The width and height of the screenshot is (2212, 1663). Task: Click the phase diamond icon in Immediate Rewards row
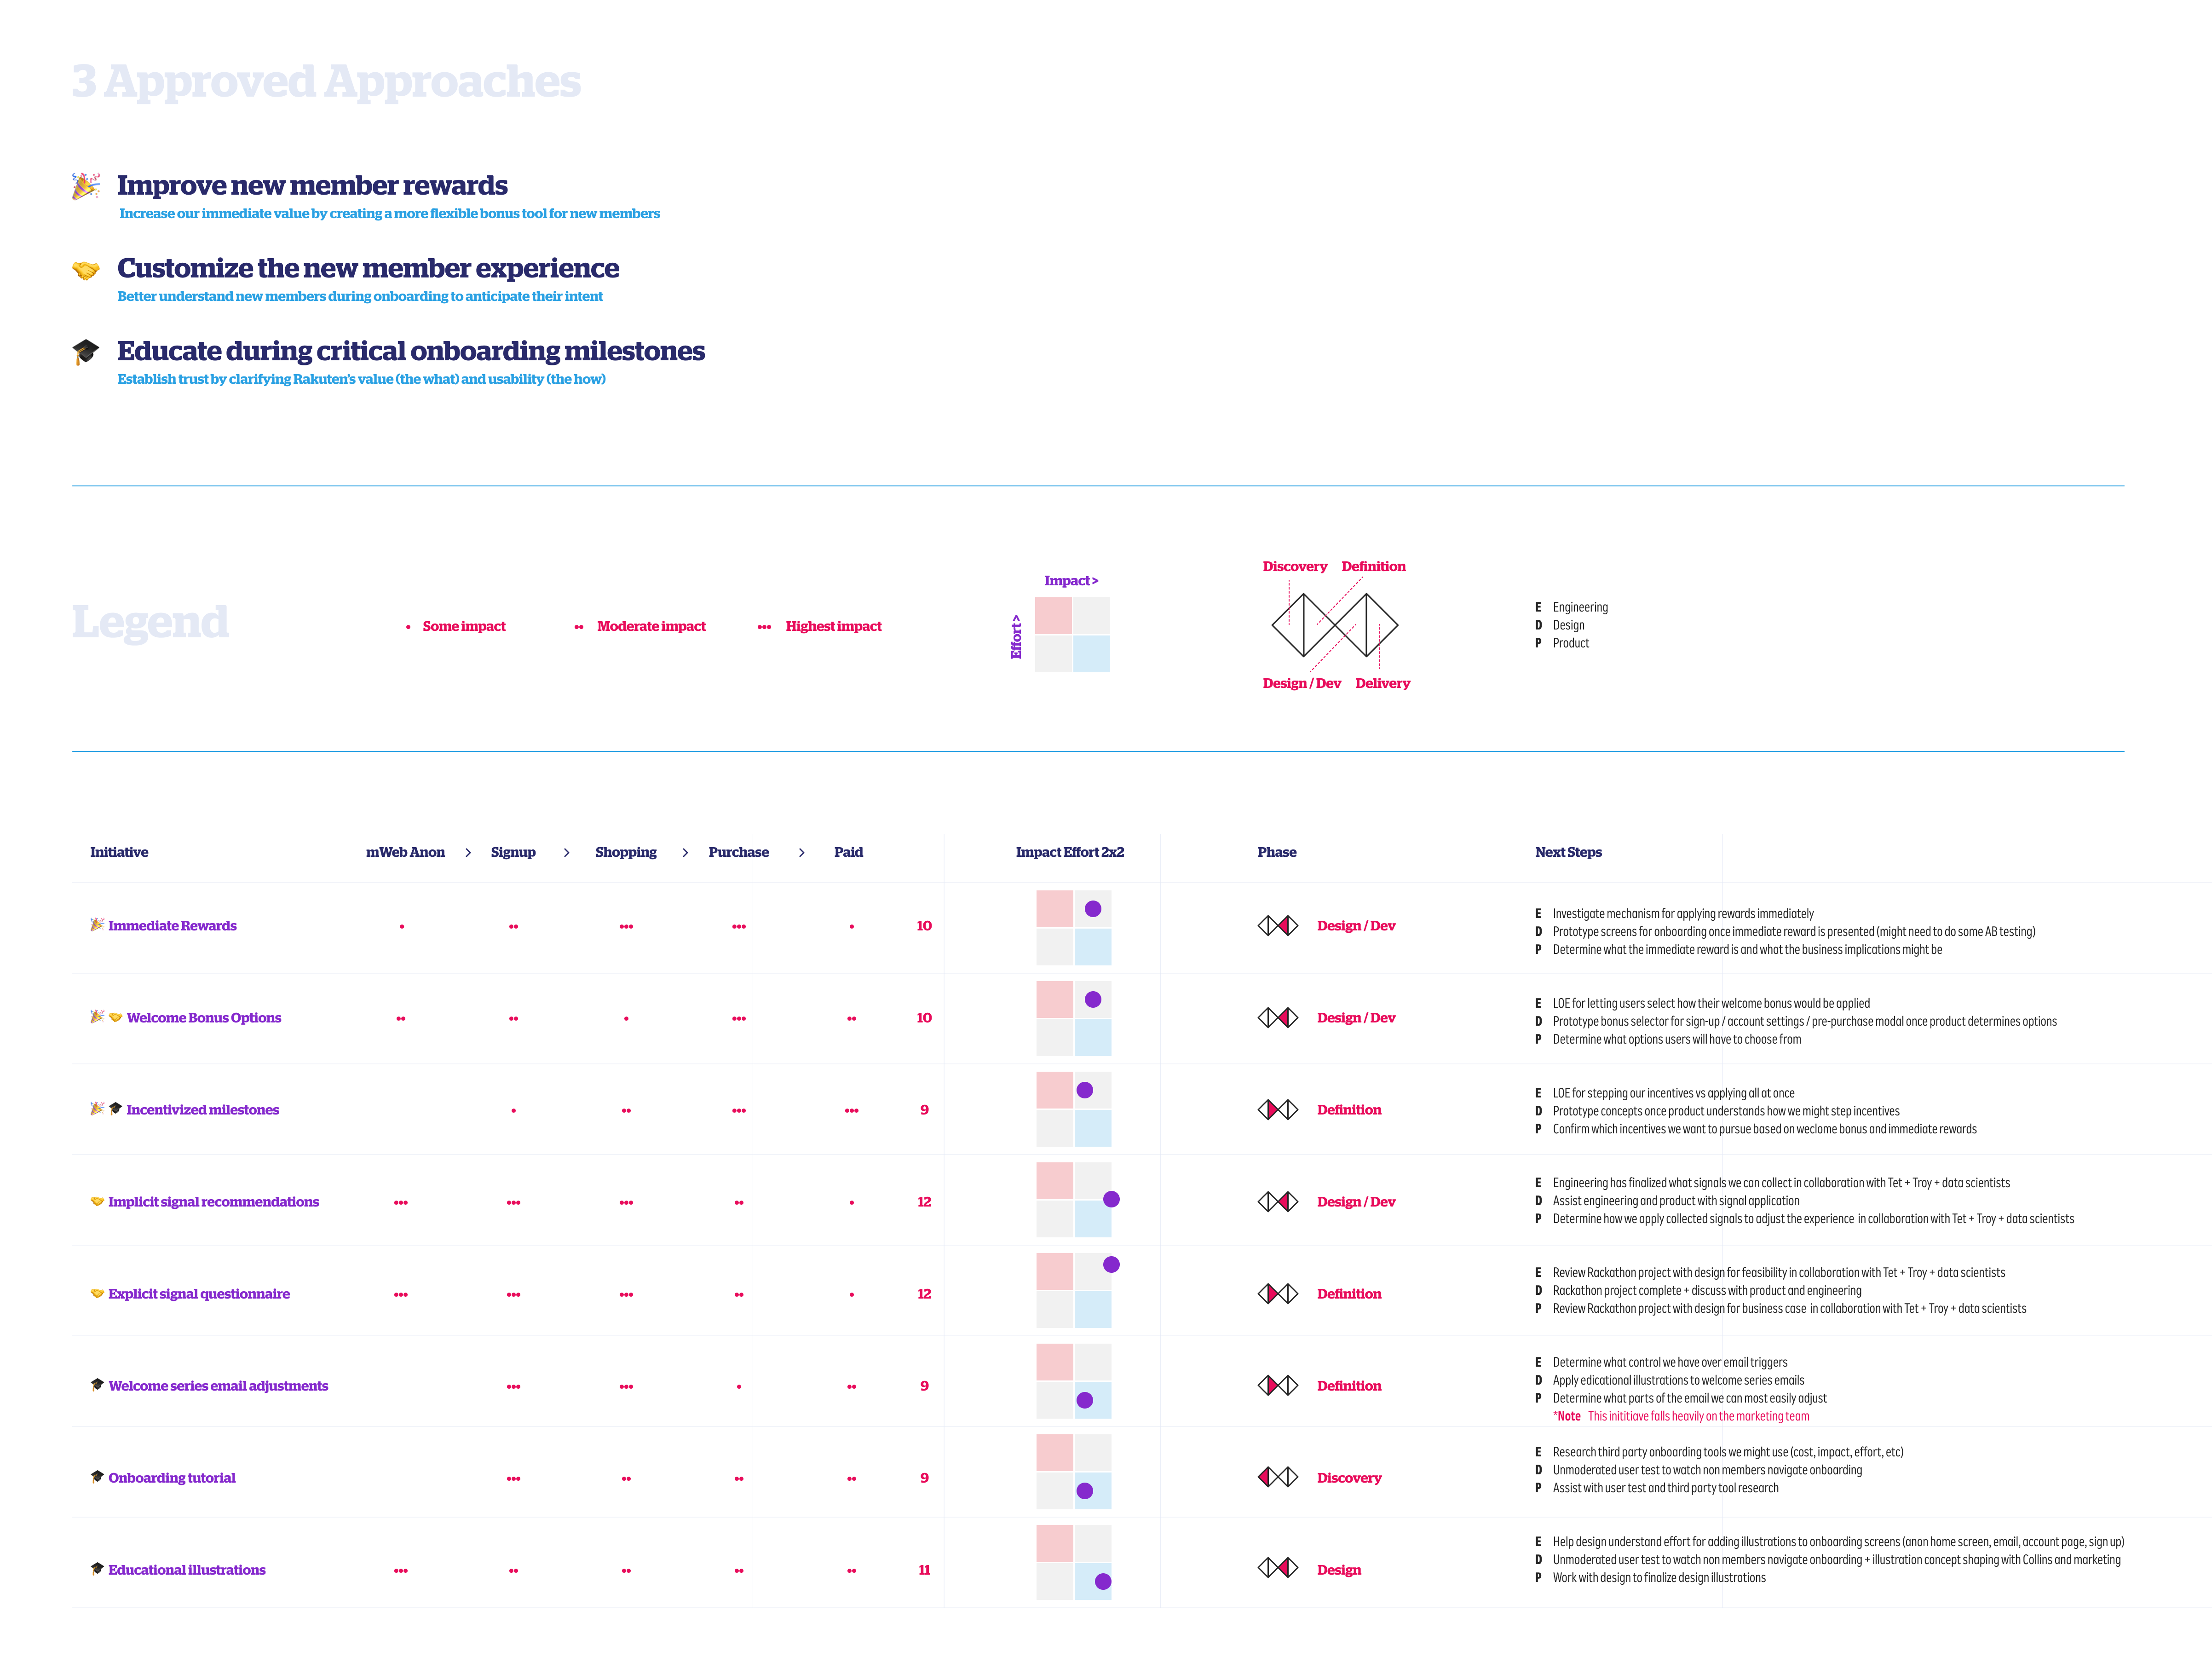point(1277,926)
